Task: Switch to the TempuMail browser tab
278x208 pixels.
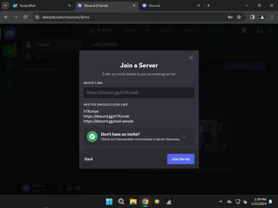Action: pos(42,5)
